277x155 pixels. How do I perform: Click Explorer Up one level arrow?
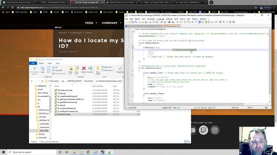pos(42,81)
